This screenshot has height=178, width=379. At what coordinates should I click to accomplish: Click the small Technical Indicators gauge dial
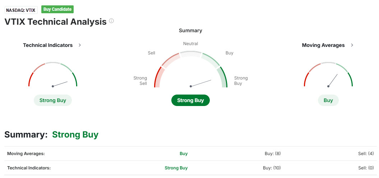pyautogui.click(x=53, y=76)
